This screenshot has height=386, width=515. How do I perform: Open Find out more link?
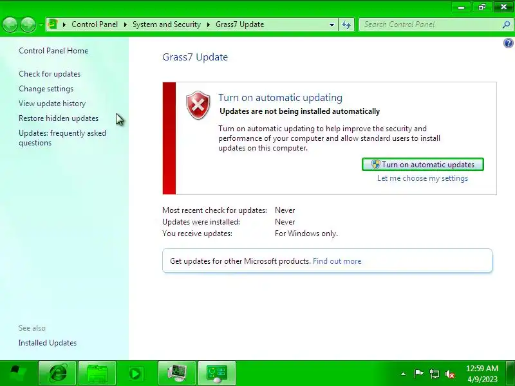(x=337, y=261)
